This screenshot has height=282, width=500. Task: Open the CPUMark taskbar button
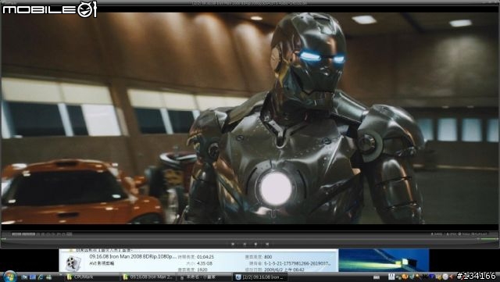[x=91, y=277]
